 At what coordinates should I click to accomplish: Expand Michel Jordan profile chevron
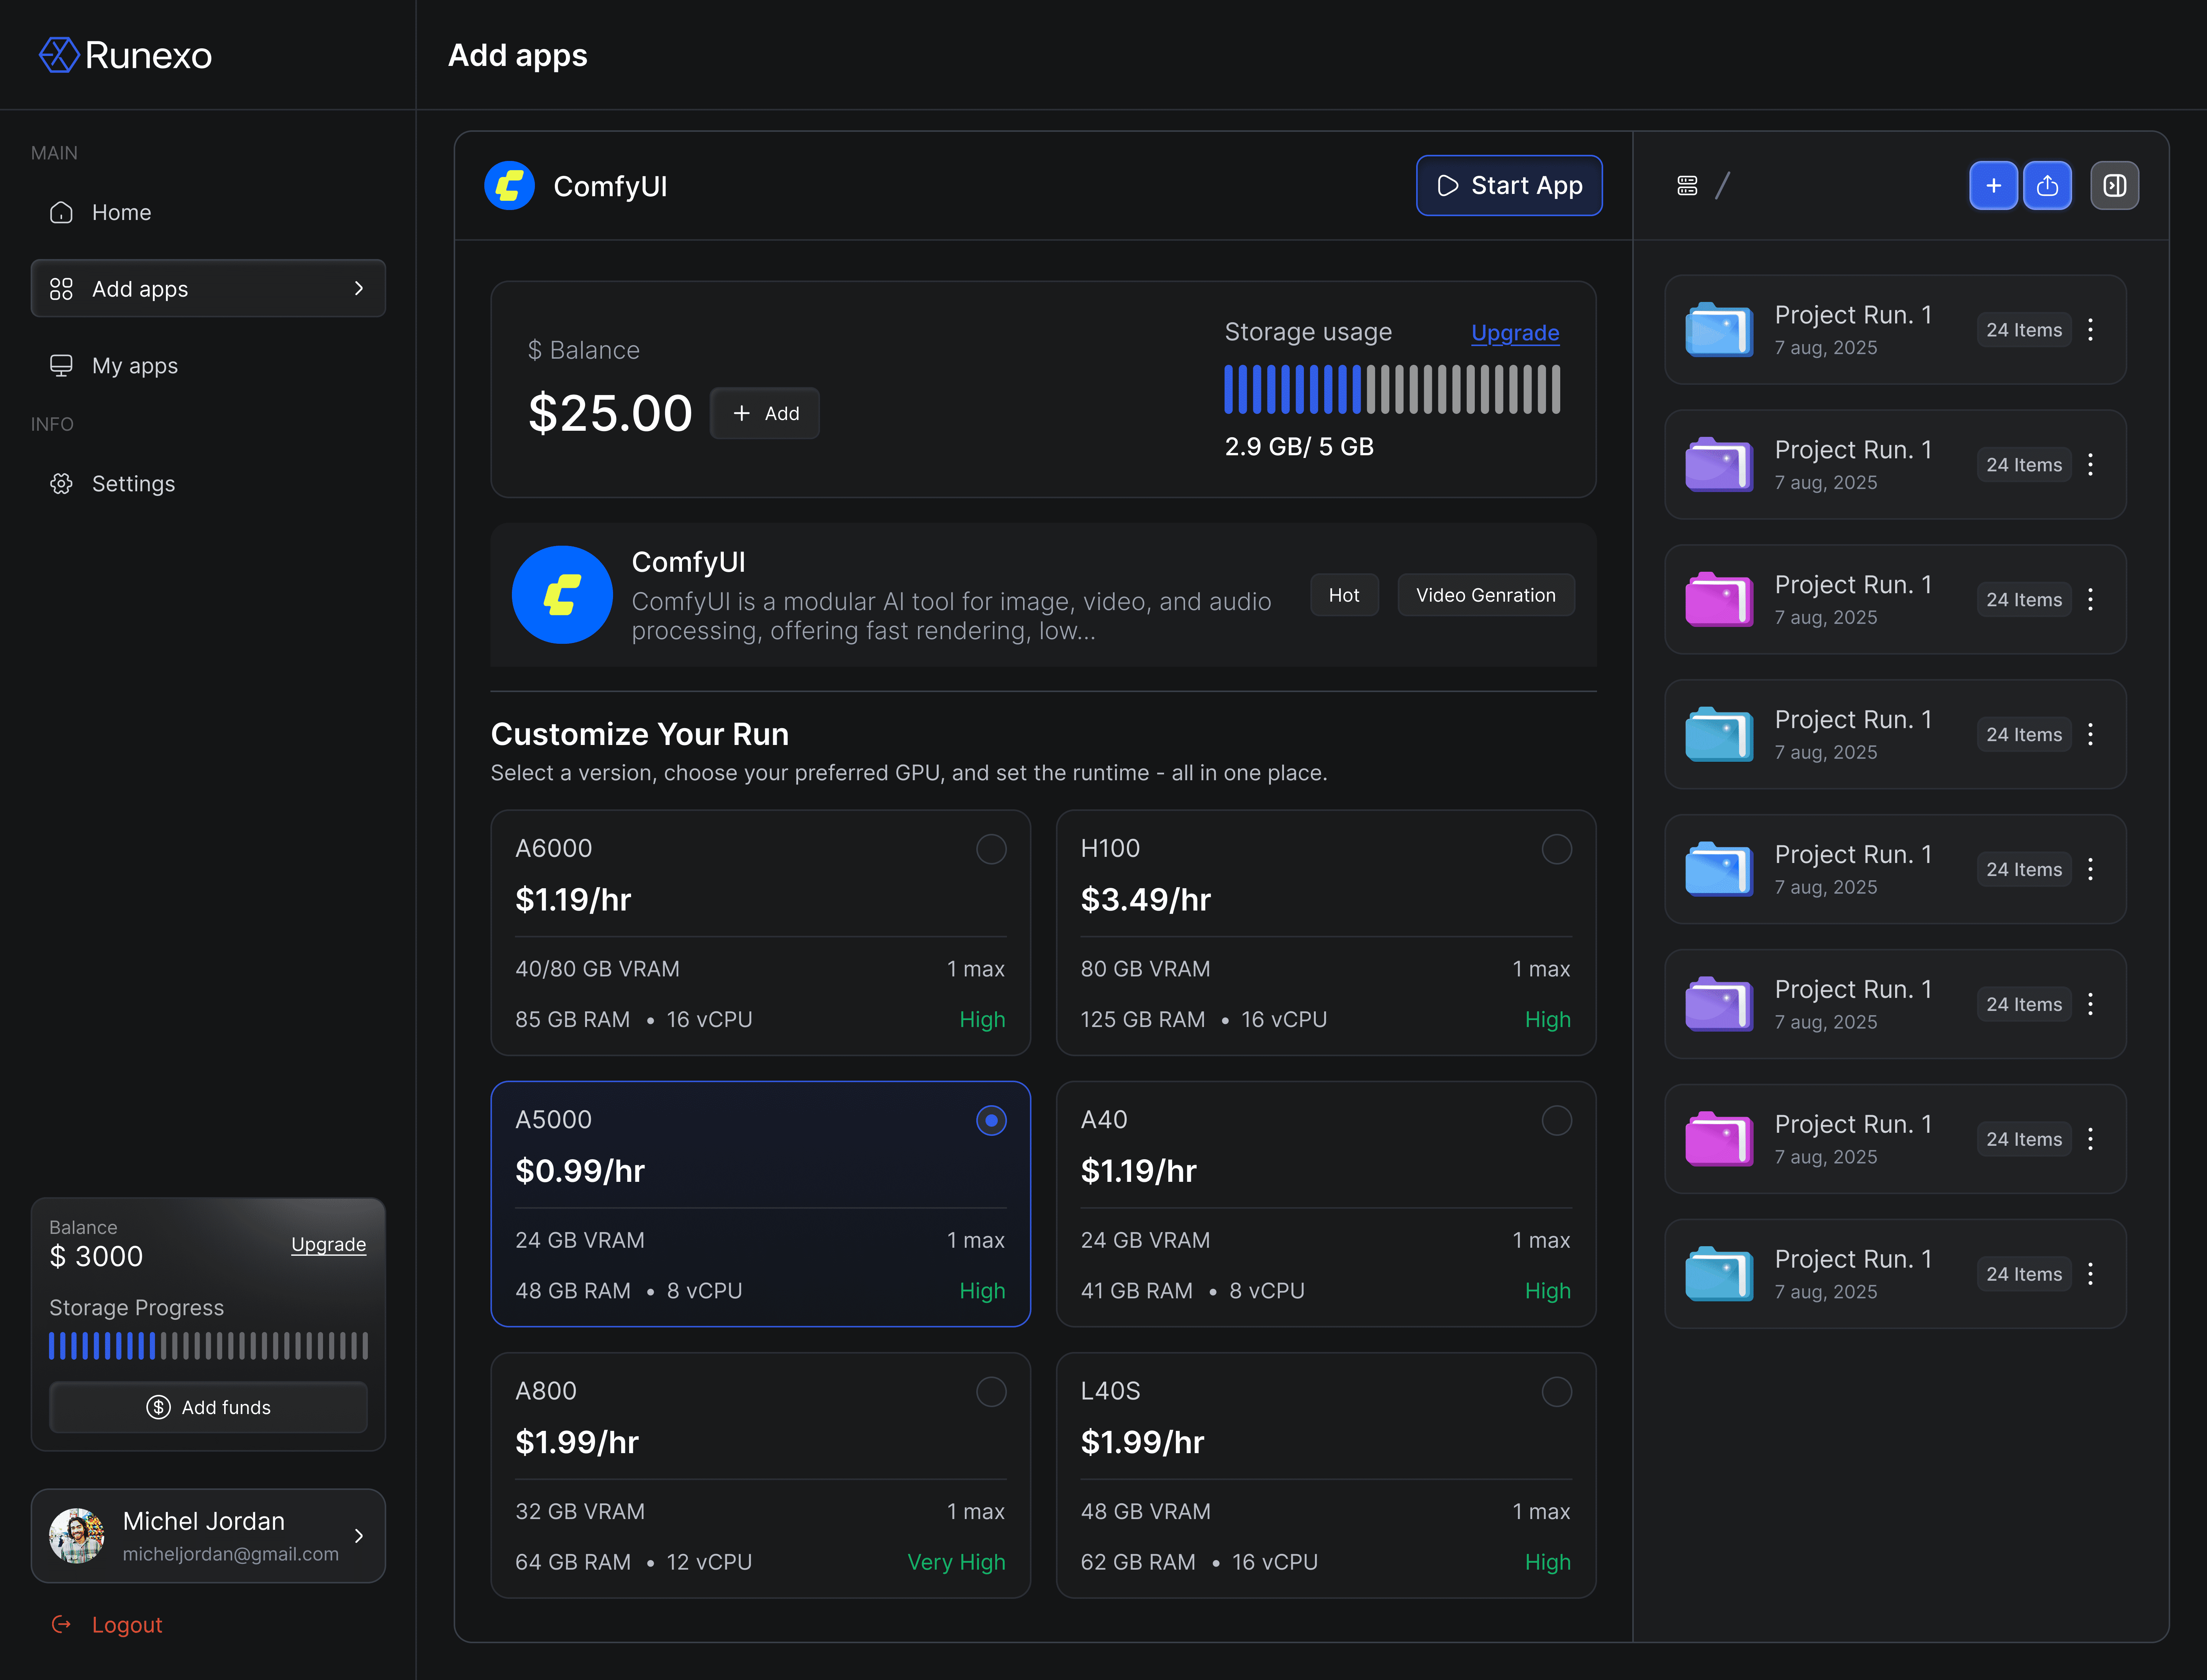click(x=359, y=1536)
